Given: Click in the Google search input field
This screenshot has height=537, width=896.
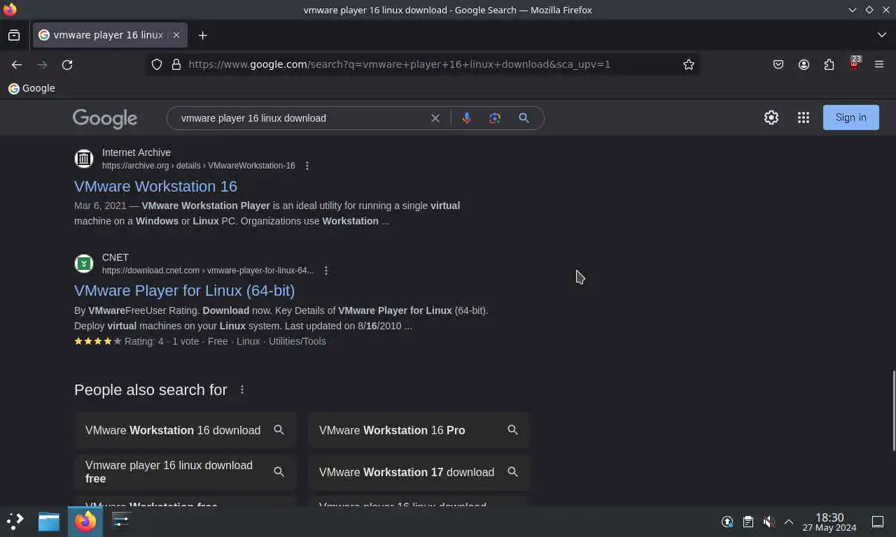Looking at the screenshot, I should 301,118.
